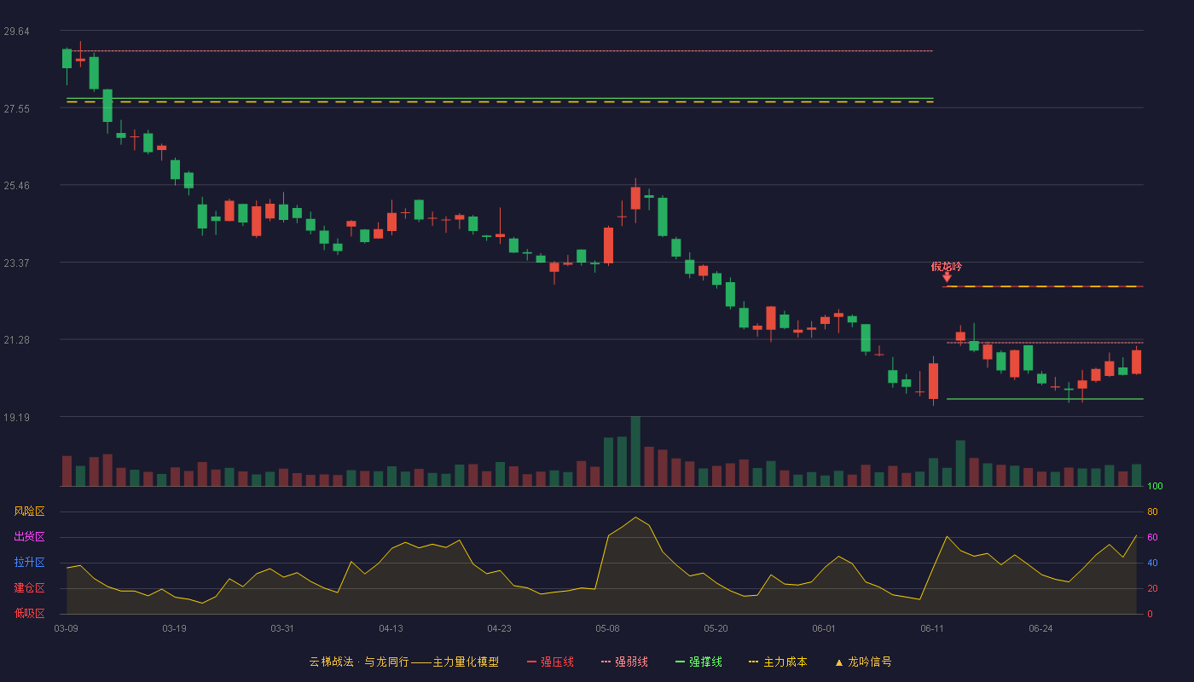Click the 05-20 date label
This screenshot has width=1194, height=682.
tap(716, 628)
